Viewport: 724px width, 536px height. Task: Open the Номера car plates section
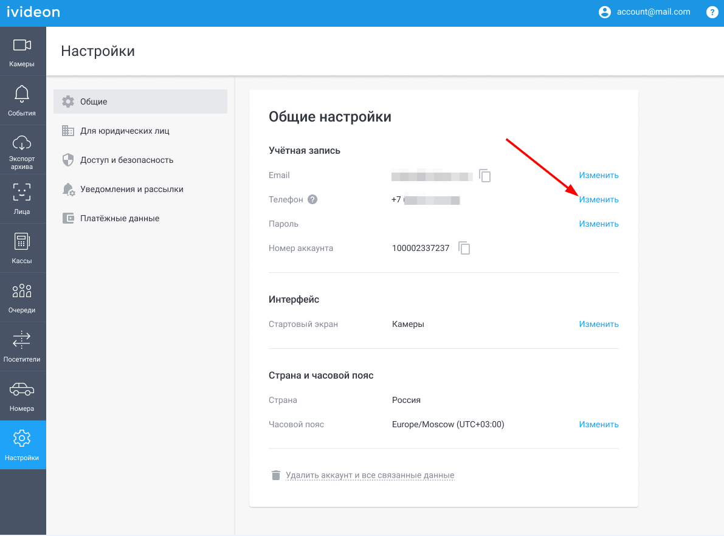coord(22,396)
